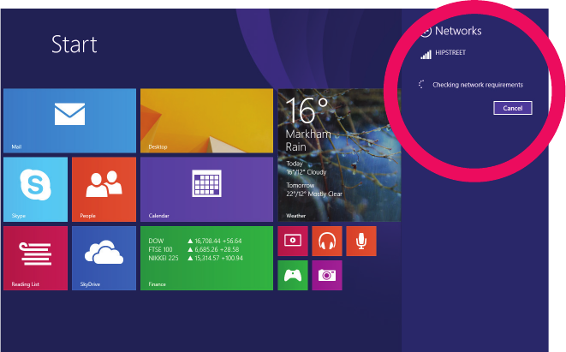Open the Mail tile

[69, 121]
